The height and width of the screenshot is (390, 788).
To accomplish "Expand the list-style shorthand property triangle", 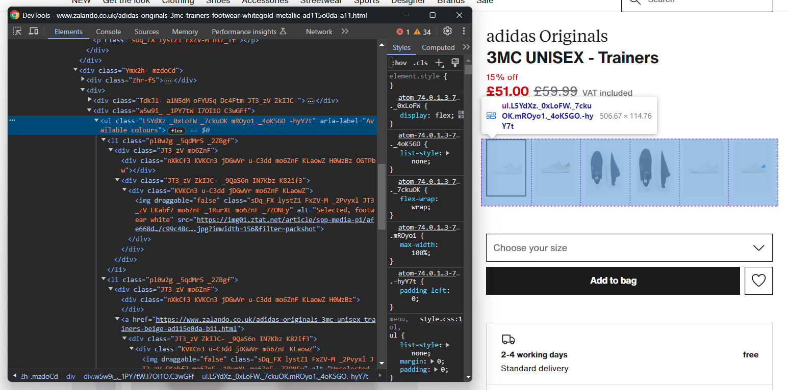I will 447,153.
